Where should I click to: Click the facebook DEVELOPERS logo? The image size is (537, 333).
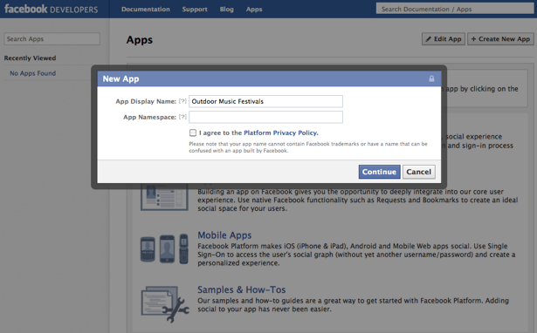coord(51,10)
